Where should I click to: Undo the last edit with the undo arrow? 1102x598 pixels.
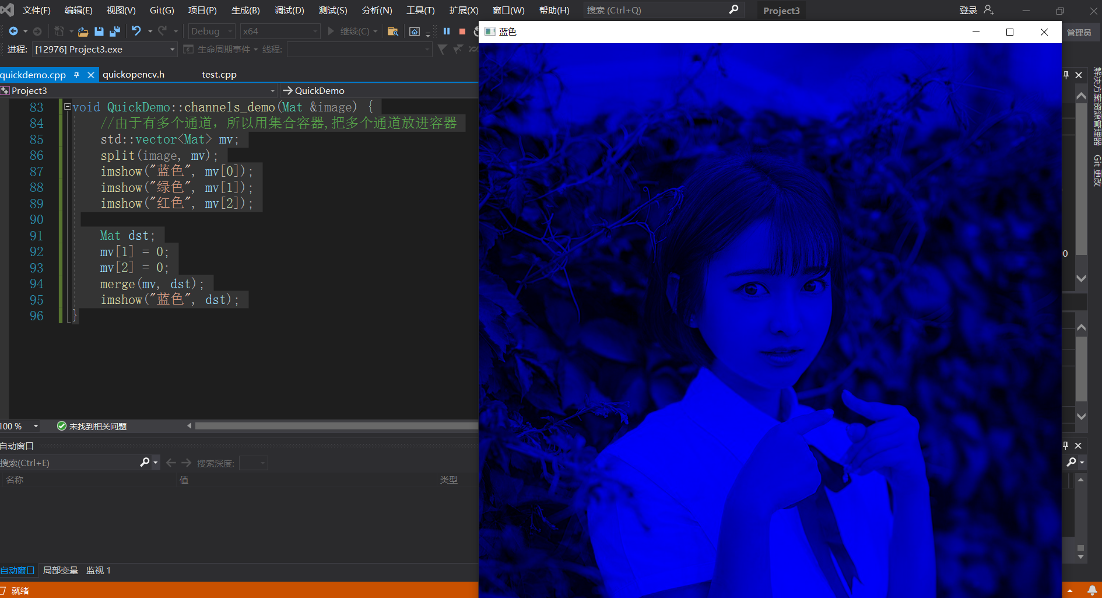click(136, 31)
